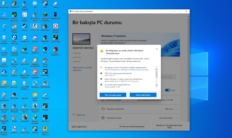Select the Oracle VM VirtualBox desktop icon

14,108
